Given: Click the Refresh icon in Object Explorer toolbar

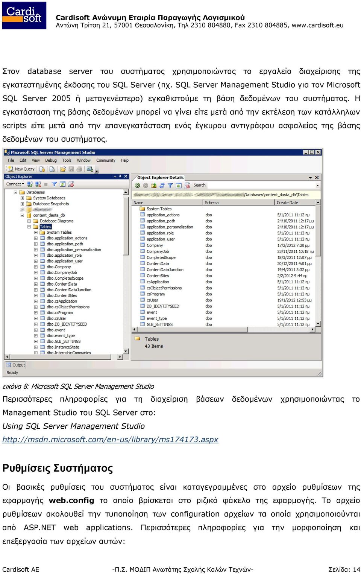Looking at the screenshot, I should pos(62,184).
